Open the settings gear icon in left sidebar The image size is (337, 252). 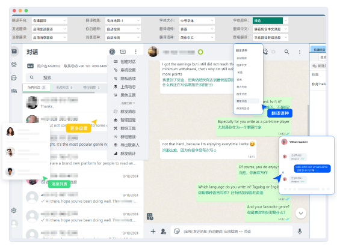(x=14, y=211)
